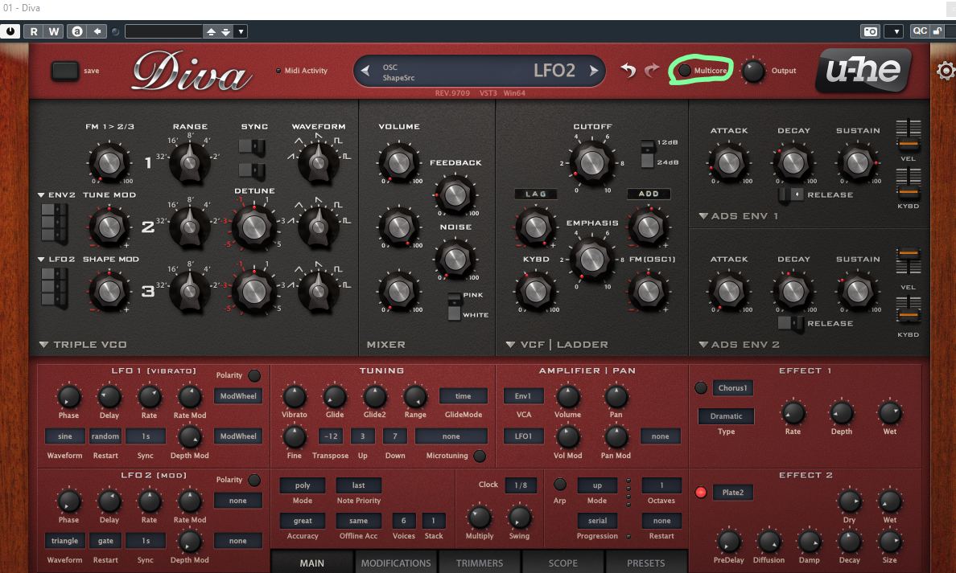Screen dimensions: 956x573
Task: Go to previous preset with left arrow
Action: (x=365, y=71)
